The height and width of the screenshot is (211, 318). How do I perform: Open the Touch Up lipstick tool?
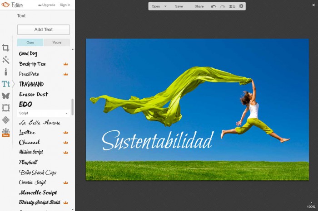click(5, 72)
